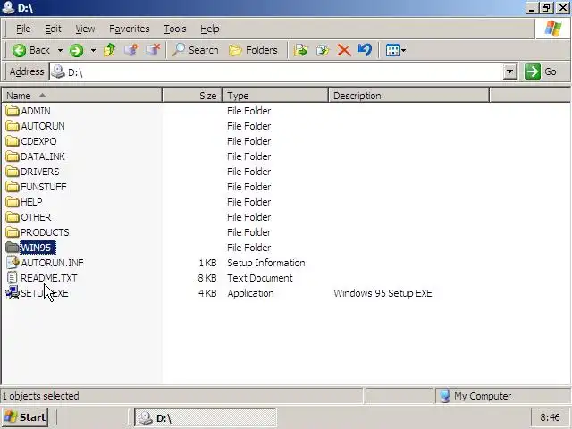
Task: Click the Search toolbar button
Action: point(195,50)
